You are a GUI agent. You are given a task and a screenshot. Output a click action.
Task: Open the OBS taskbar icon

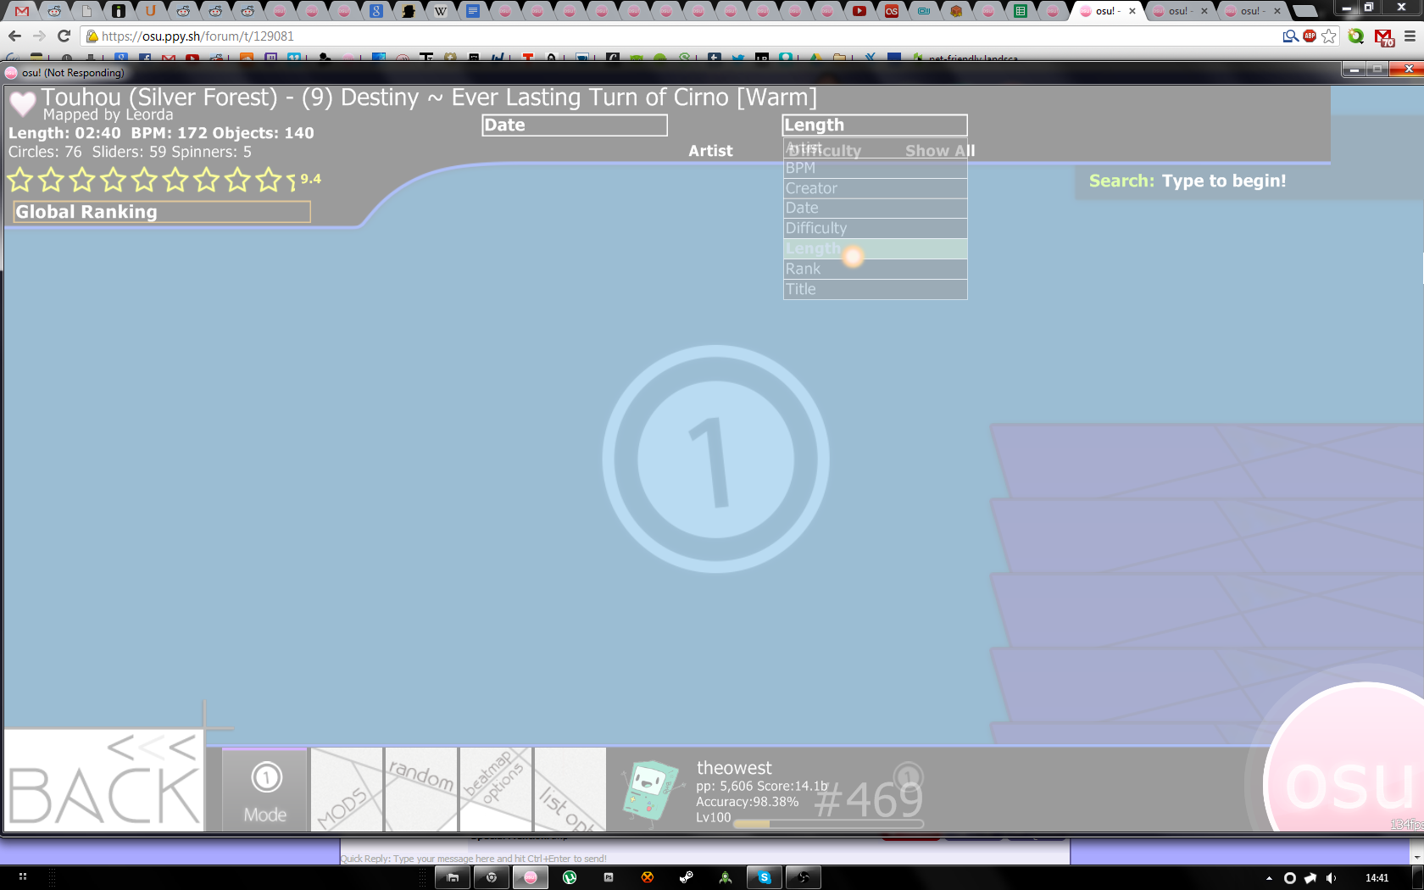point(804,877)
